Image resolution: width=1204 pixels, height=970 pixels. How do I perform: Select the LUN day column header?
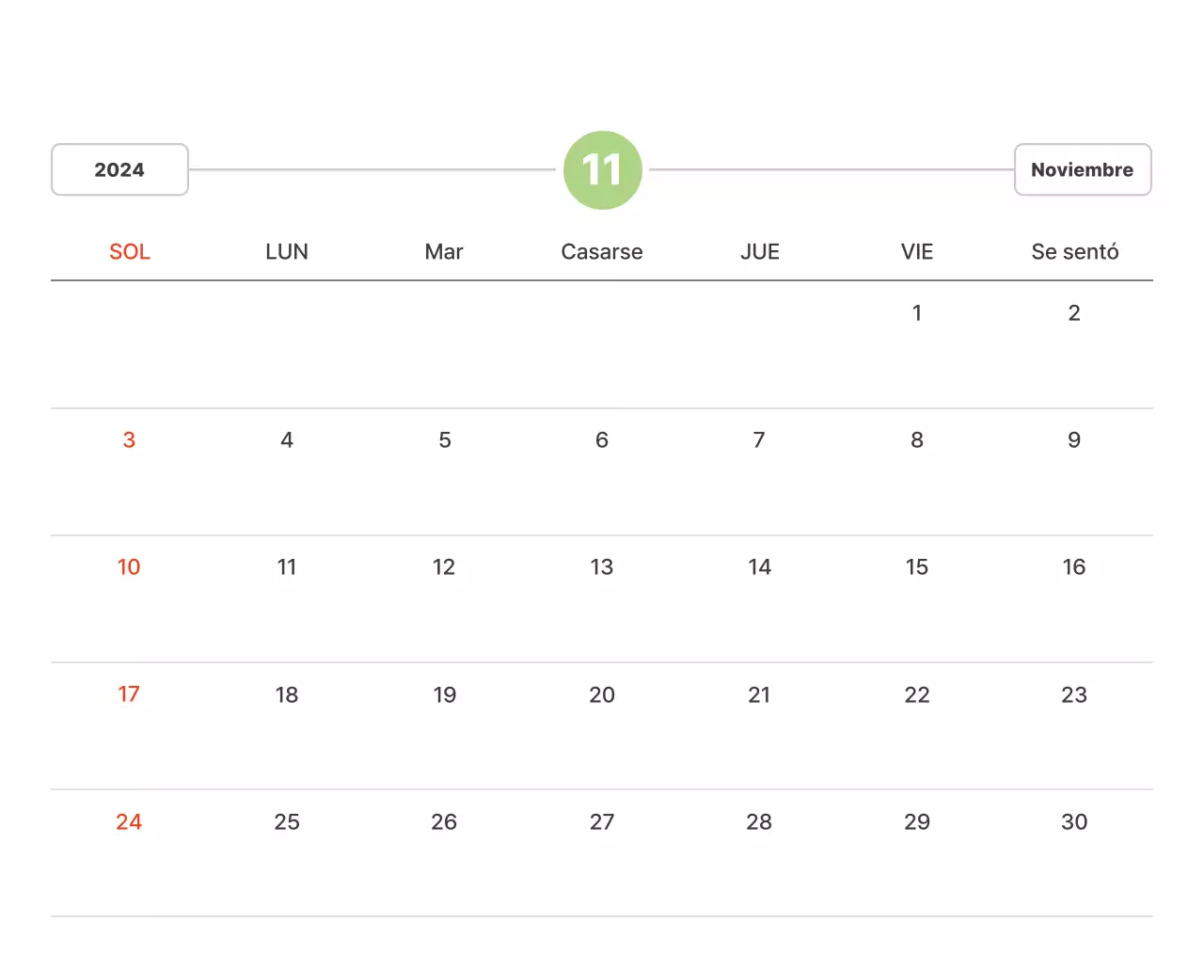coord(287,252)
